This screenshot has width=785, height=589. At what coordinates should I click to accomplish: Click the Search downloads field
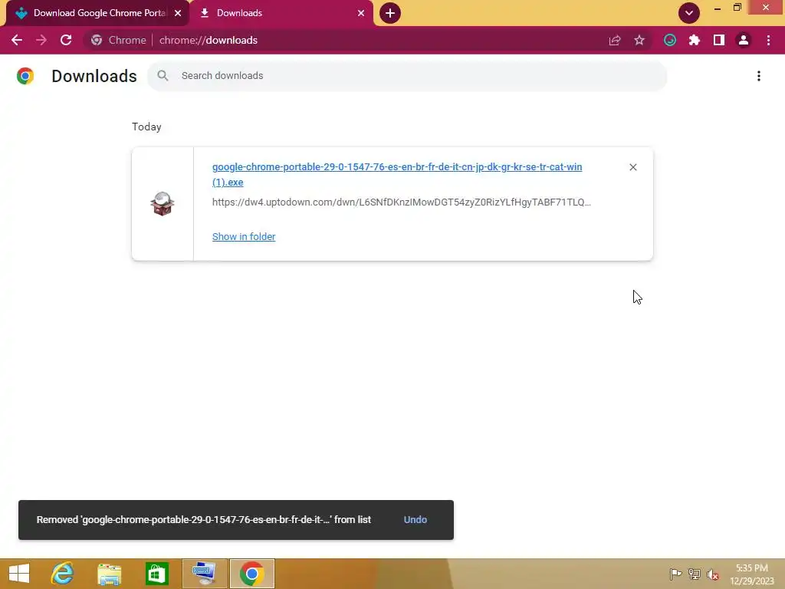[x=407, y=76]
